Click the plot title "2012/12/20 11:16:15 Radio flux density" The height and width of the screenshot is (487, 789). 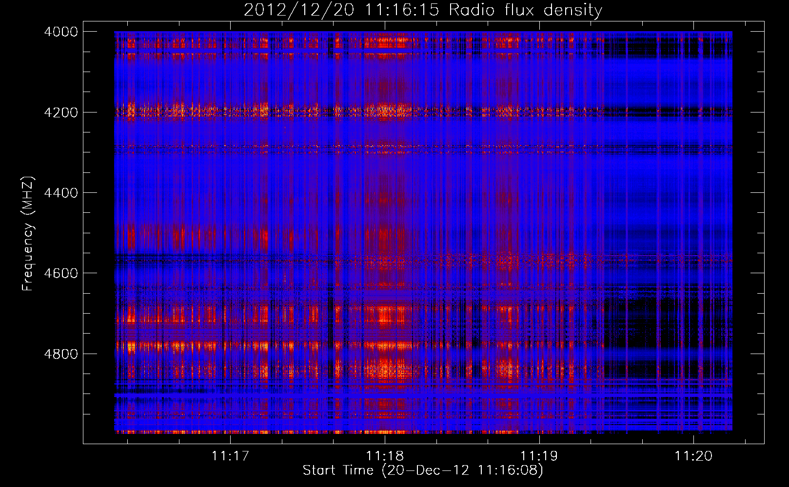[423, 10]
